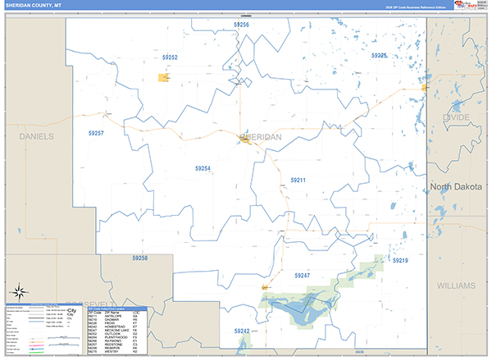This screenshot has height=357, width=492.
Task: Select the DAGMAR row in the ZIP index
Action: [117, 319]
